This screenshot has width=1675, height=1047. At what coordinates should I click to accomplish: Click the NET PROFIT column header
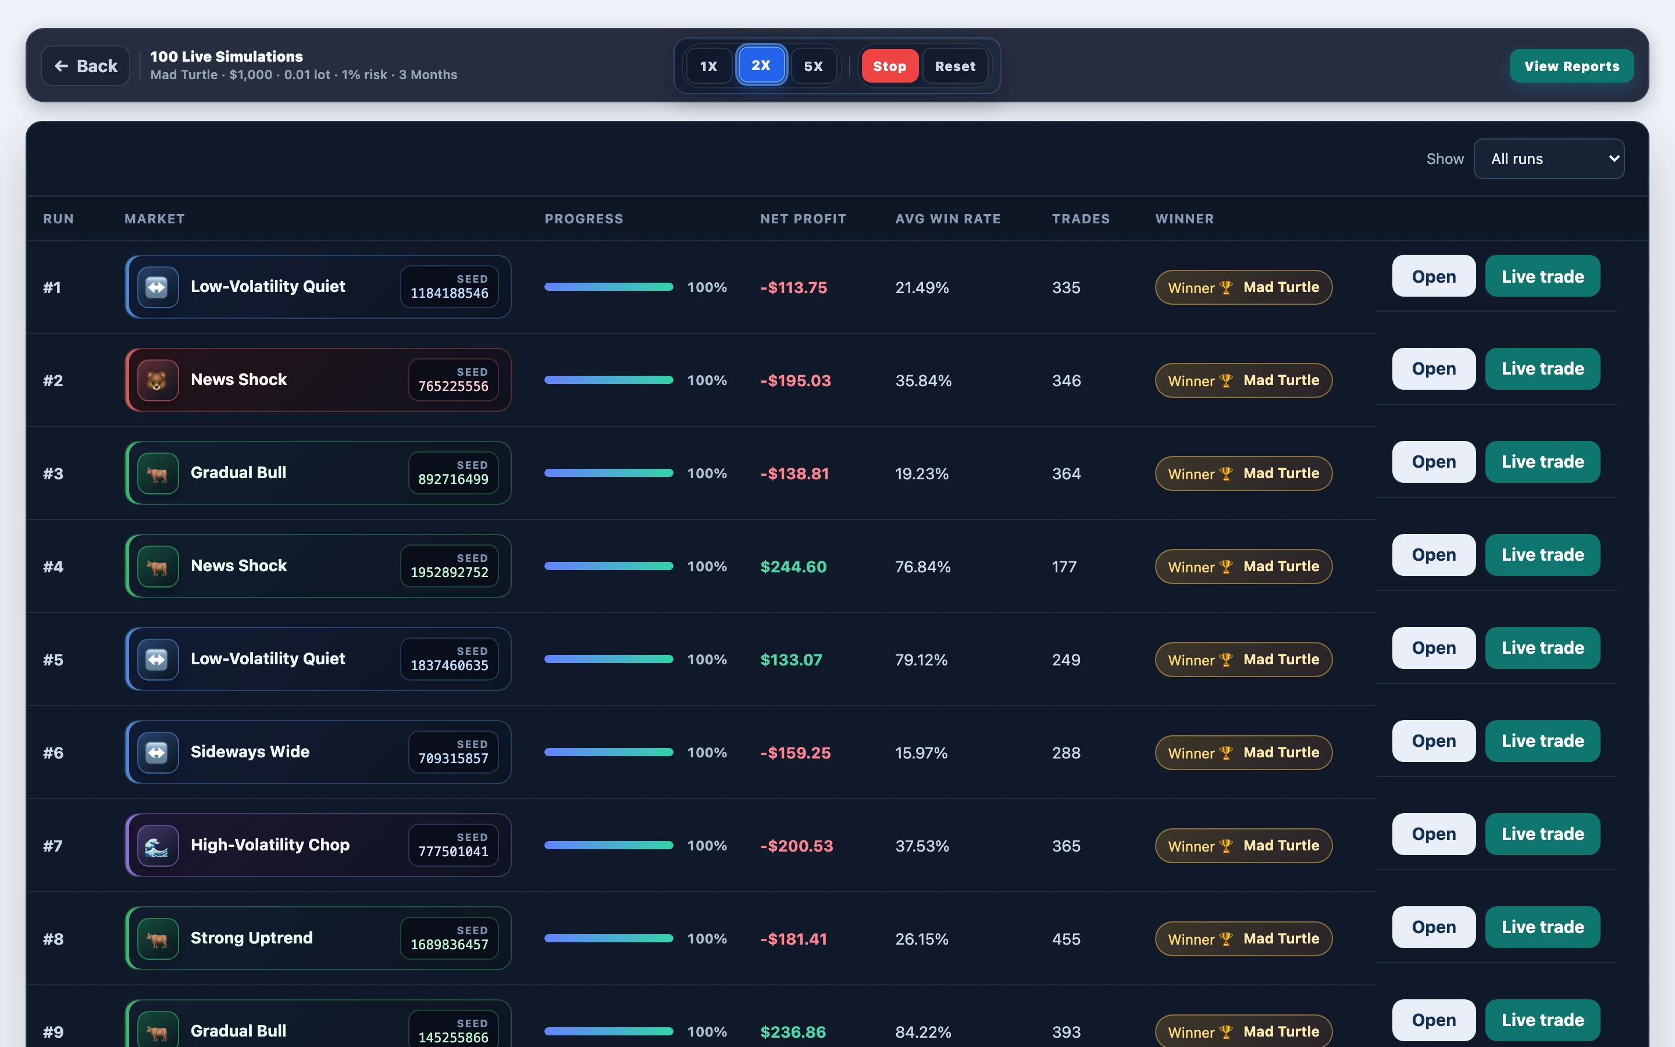(x=803, y=219)
